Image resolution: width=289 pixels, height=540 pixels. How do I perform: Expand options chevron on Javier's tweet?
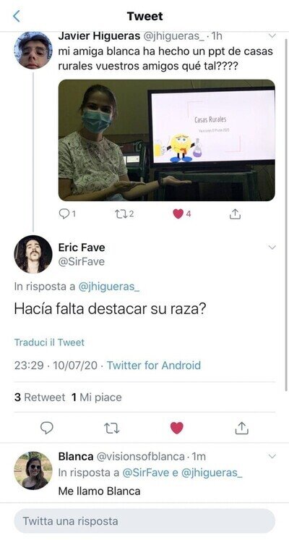(272, 35)
